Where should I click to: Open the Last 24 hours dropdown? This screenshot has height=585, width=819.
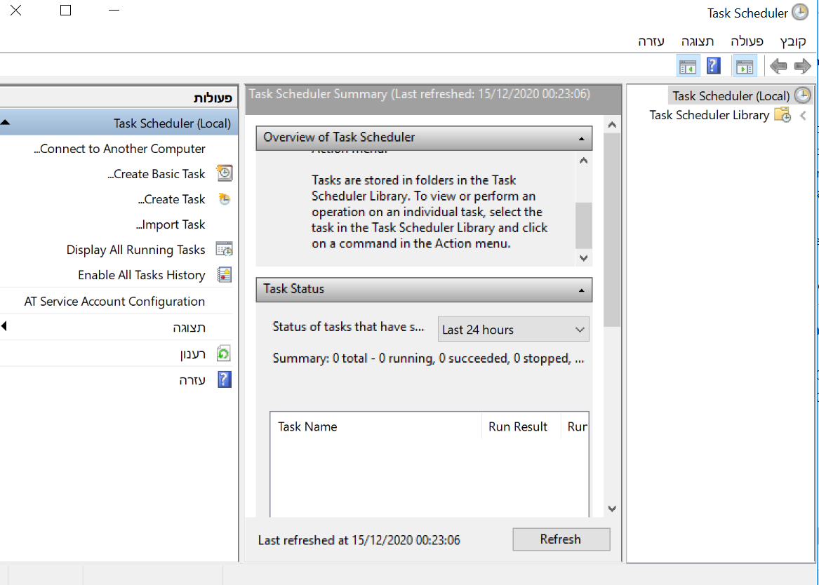click(514, 329)
